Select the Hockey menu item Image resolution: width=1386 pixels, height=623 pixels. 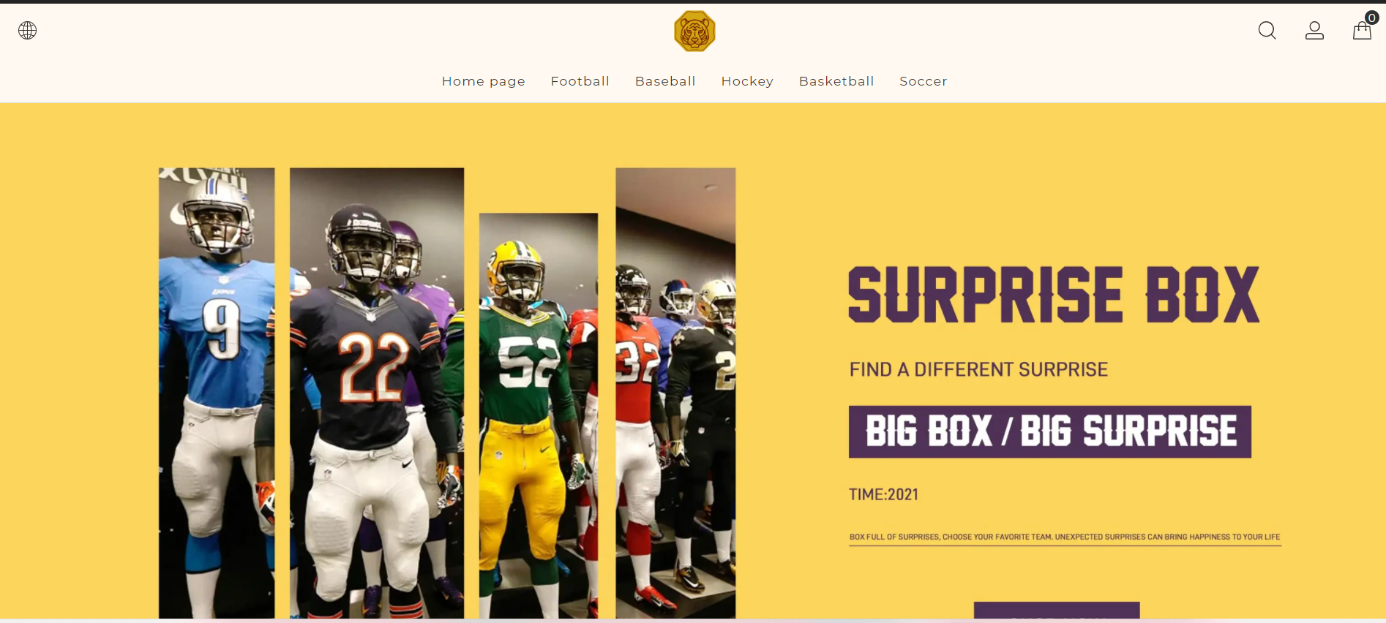[x=747, y=81]
